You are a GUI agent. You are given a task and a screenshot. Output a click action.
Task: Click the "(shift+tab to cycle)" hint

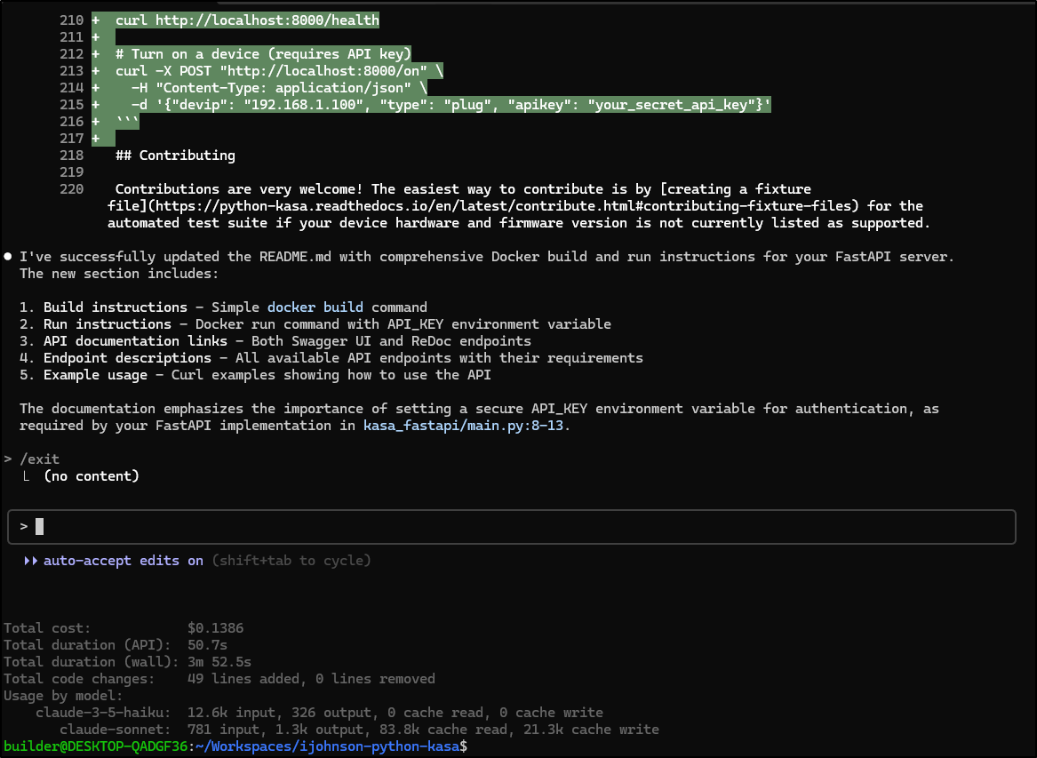[x=291, y=561]
